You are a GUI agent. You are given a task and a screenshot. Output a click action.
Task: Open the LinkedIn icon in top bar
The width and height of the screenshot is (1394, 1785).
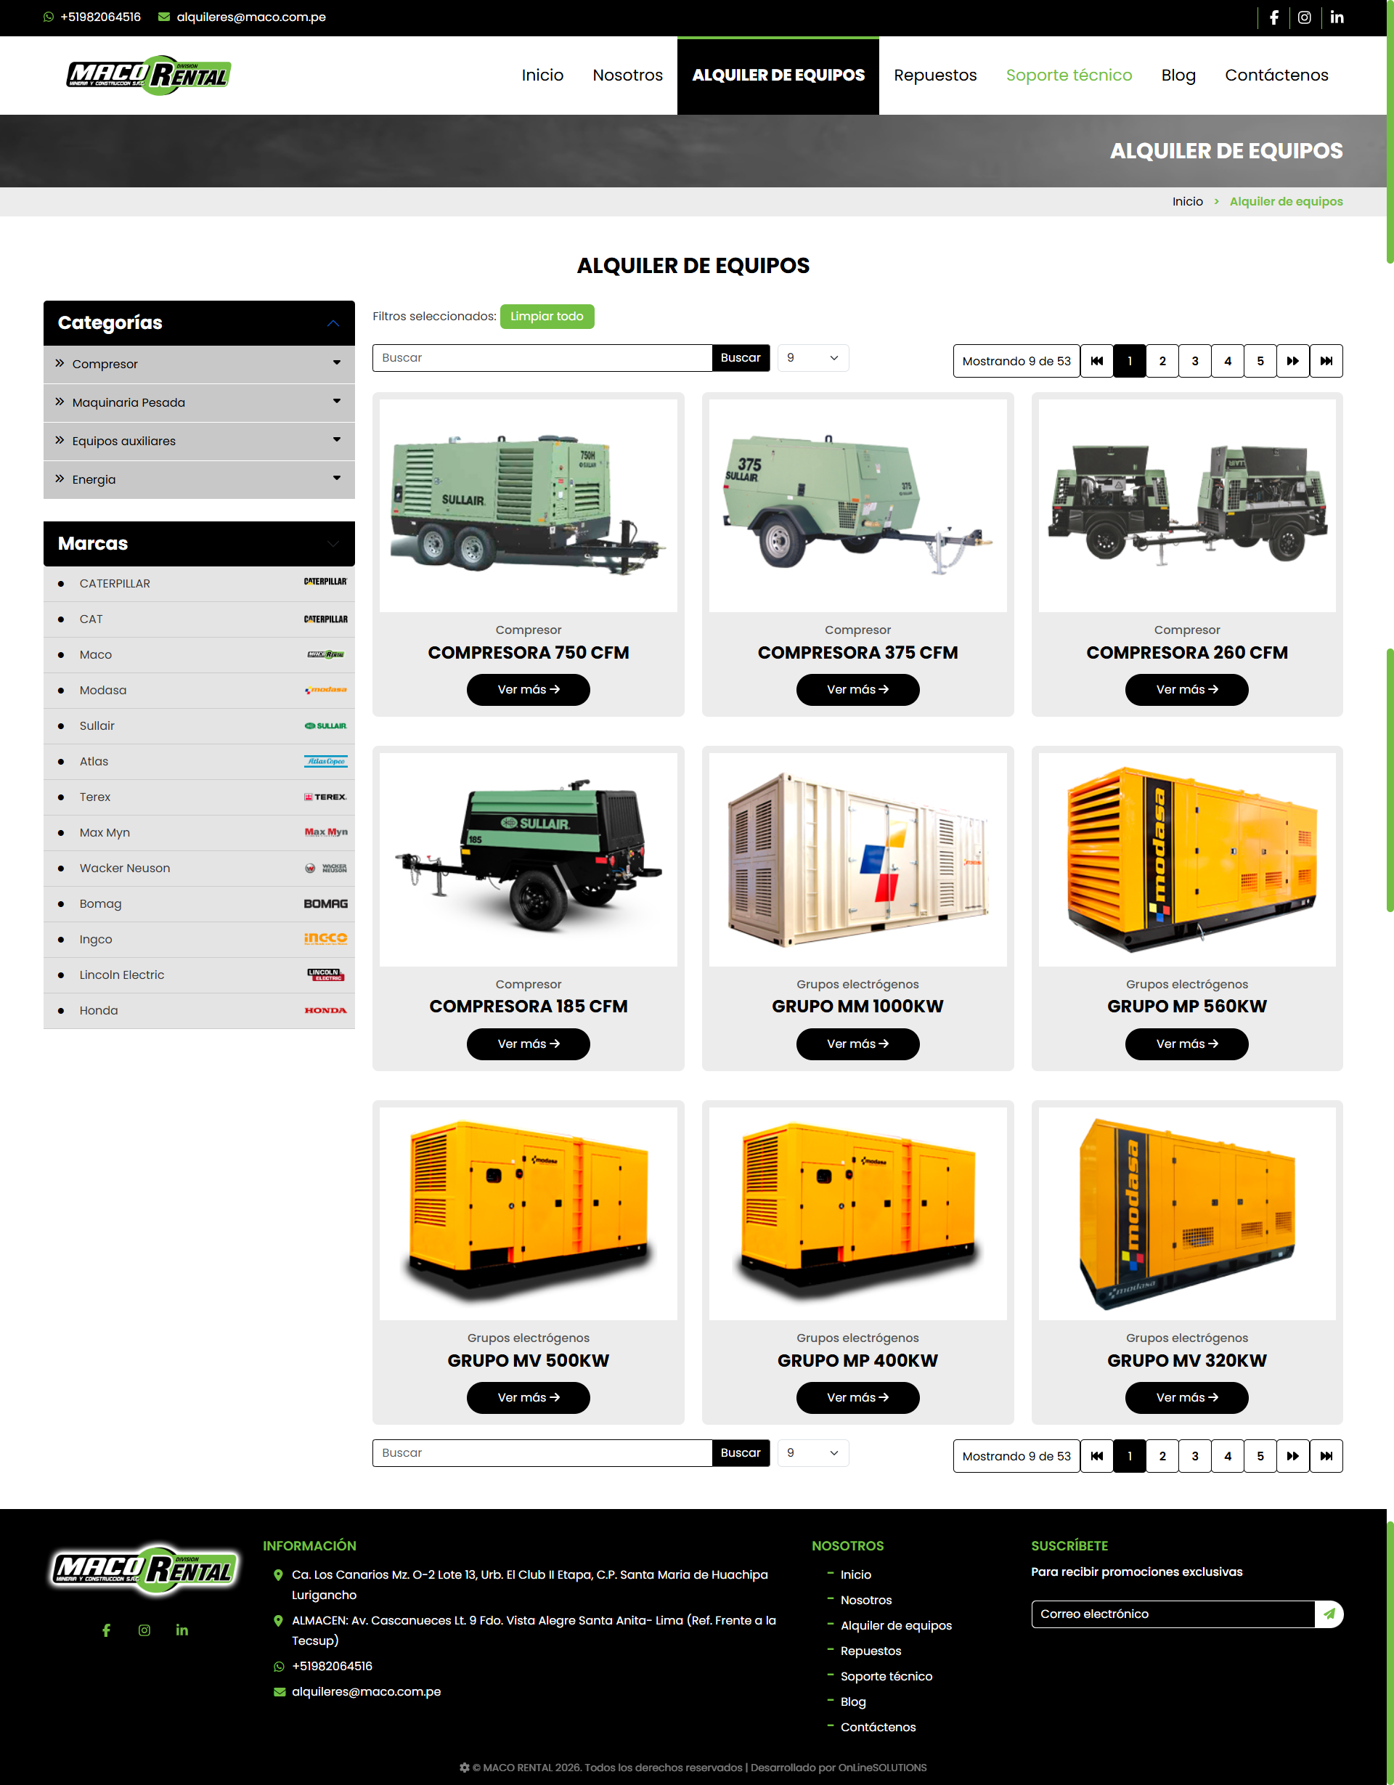tap(1337, 17)
